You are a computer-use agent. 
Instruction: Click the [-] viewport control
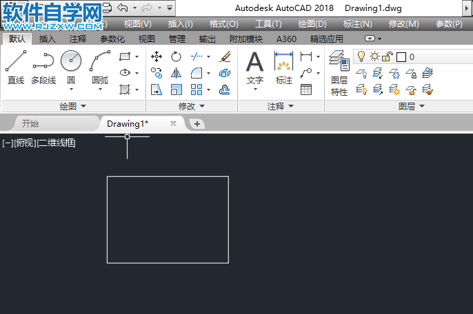pos(8,143)
